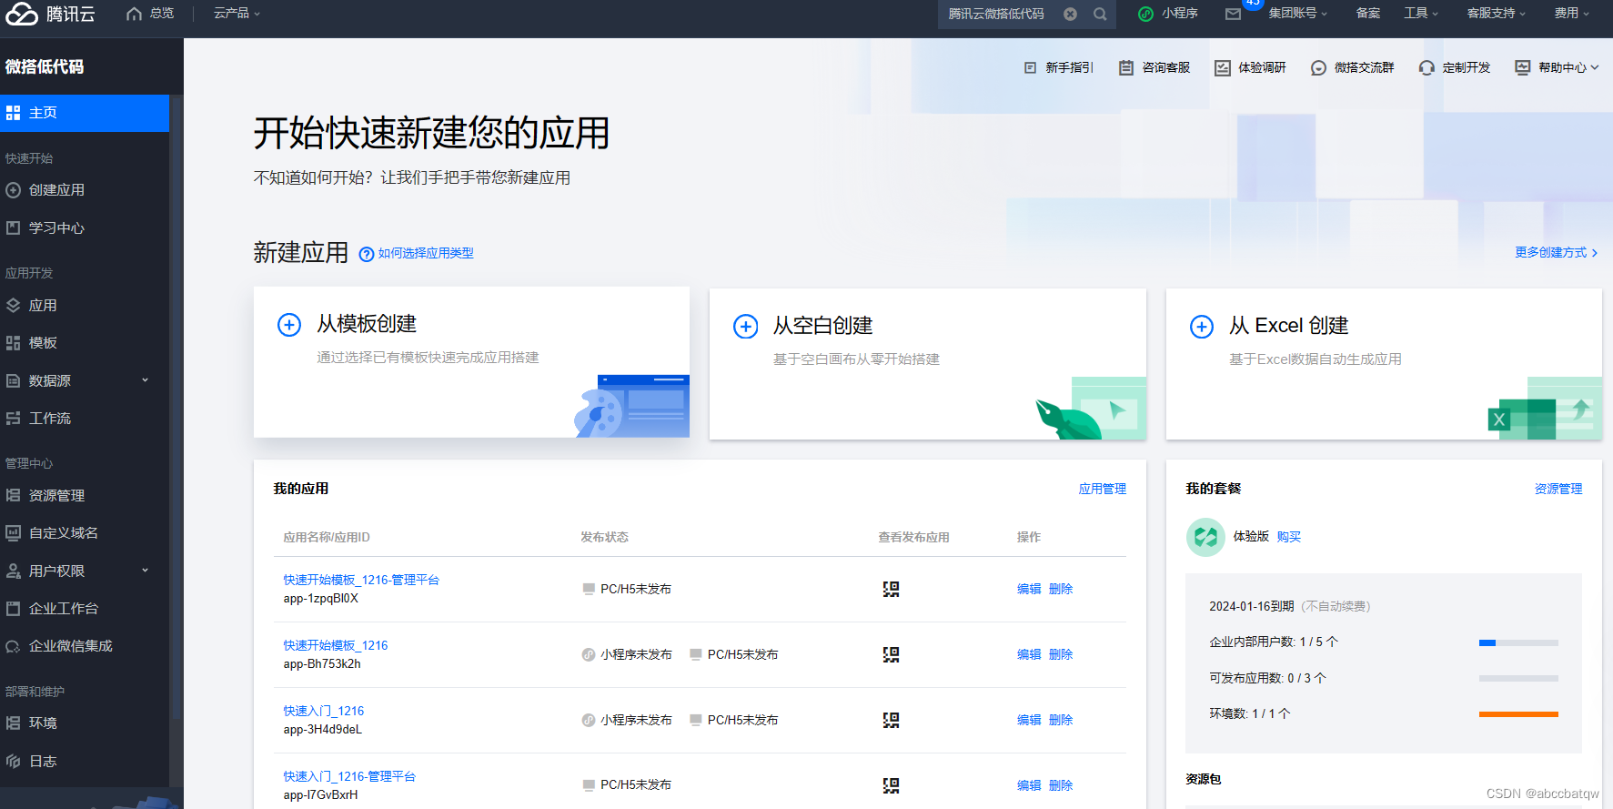Click the 体验版 package logo icon
The width and height of the screenshot is (1613, 809).
(1205, 537)
